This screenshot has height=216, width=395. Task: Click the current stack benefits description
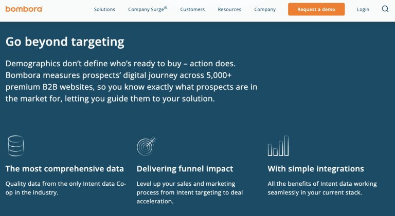[x=322, y=188]
